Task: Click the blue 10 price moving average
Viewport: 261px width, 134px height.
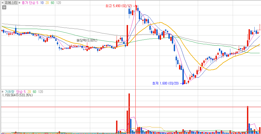Action: [x=42, y=3]
